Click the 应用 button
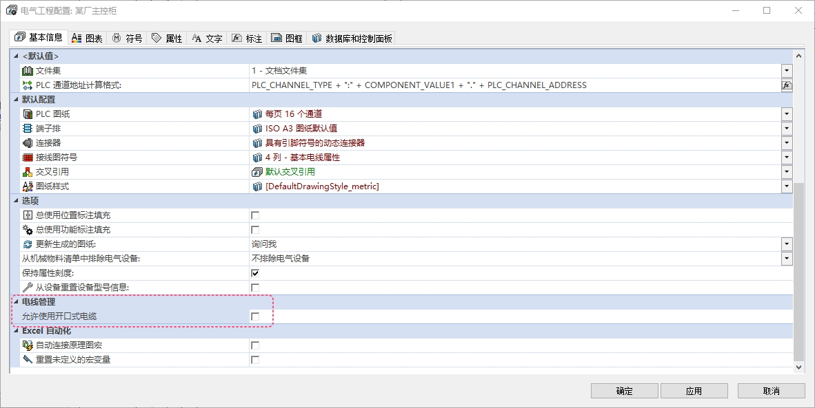Image resolution: width=815 pixels, height=408 pixels. [x=694, y=391]
